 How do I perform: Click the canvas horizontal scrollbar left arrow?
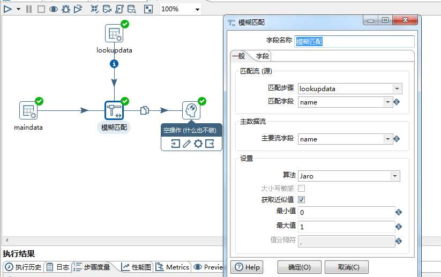pyautogui.click(x=7, y=241)
